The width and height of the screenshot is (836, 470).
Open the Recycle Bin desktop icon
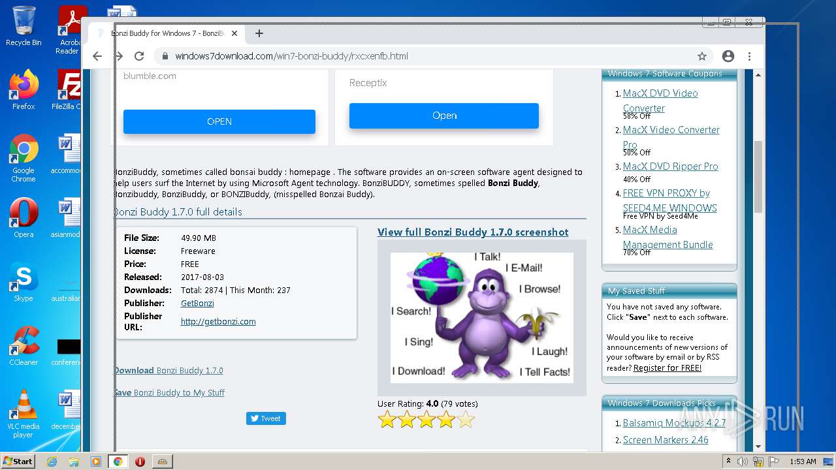point(24,26)
